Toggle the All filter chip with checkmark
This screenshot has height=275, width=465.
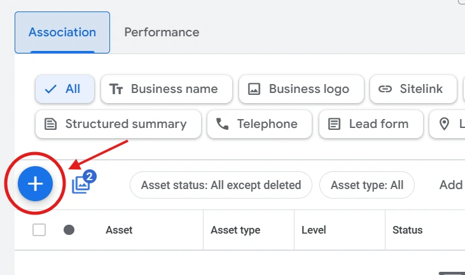click(65, 89)
